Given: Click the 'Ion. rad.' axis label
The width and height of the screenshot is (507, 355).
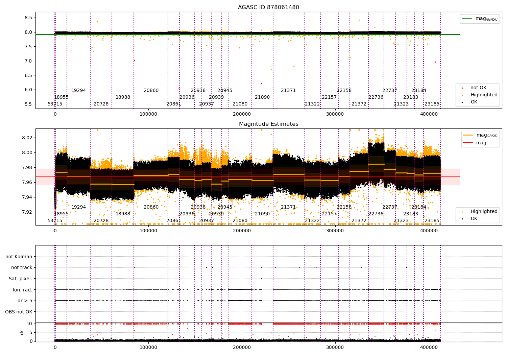Looking at the screenshot, I should [x=22, y=290].
